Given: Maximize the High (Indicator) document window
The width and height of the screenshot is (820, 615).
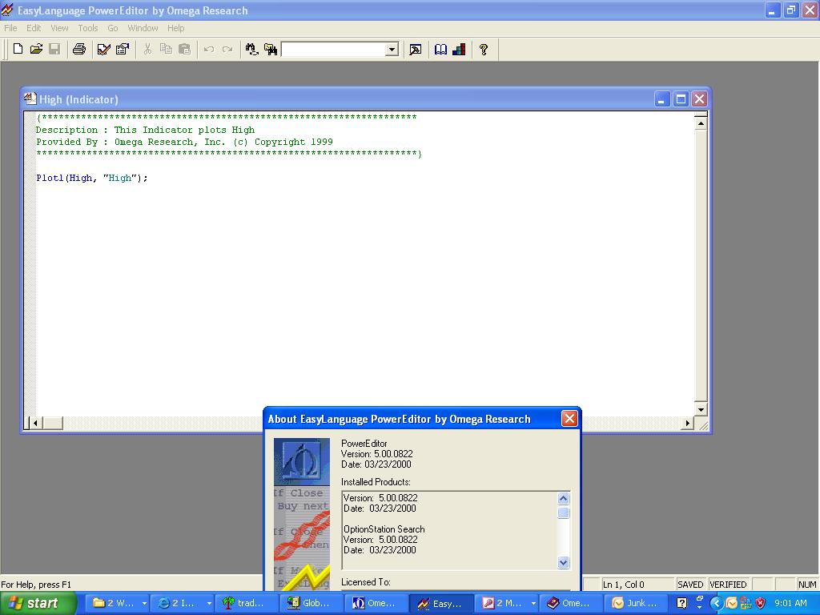Looking at the screenshot, I should [x=681, y=98].
